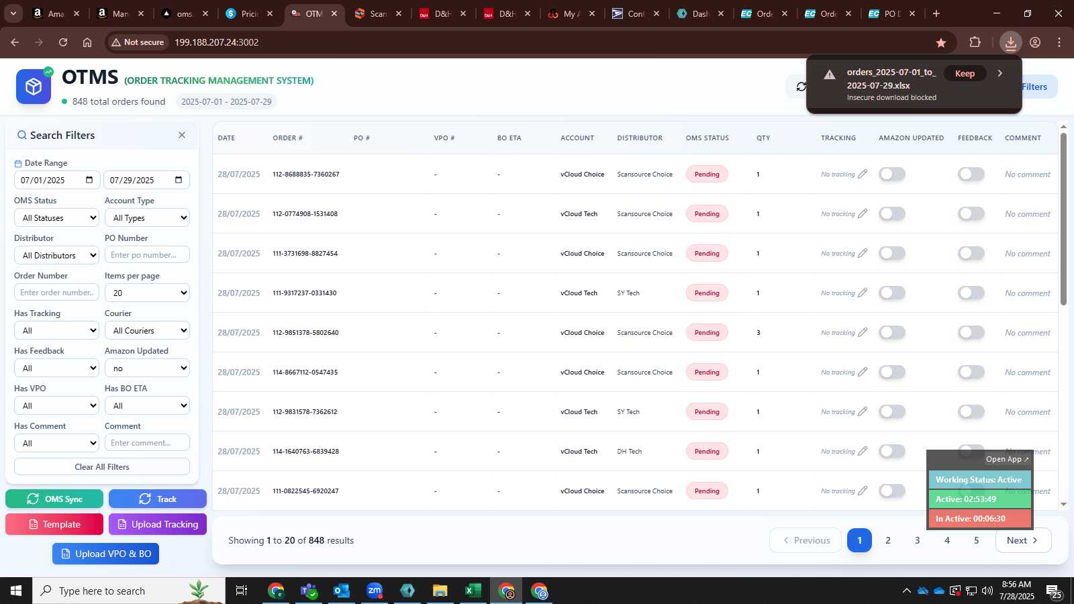Go to the browser home page
The width and height of the screenshot is (1074, 604).
click(87, 42)
